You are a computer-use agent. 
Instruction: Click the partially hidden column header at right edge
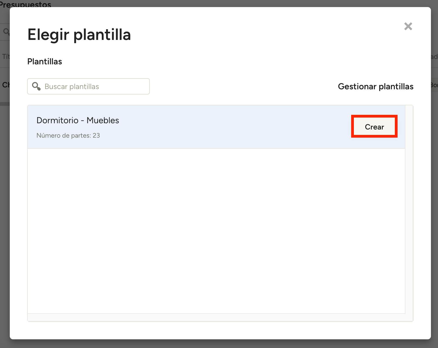[434, 56]
